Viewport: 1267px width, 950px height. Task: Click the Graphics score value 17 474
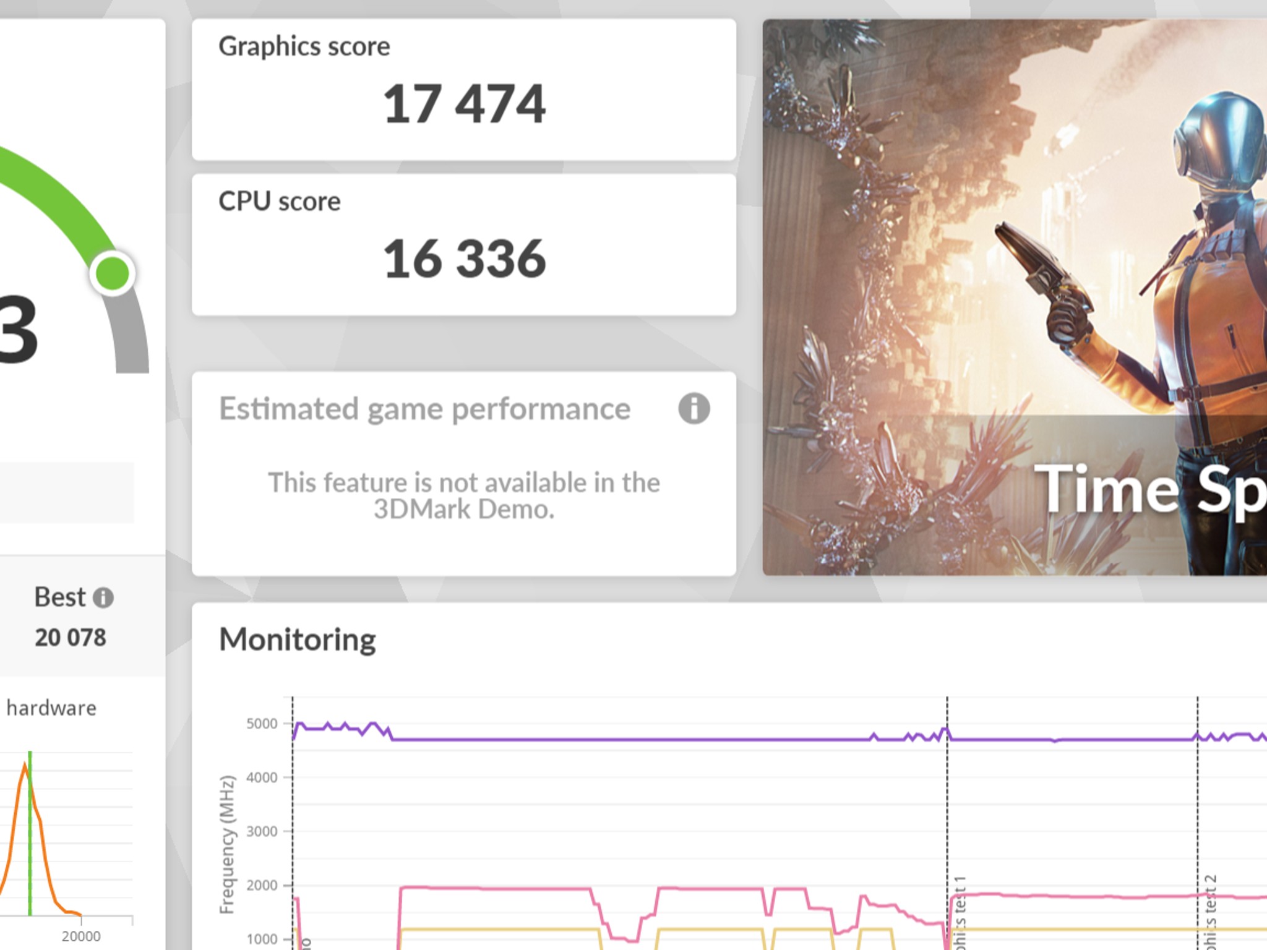[464, 104]
